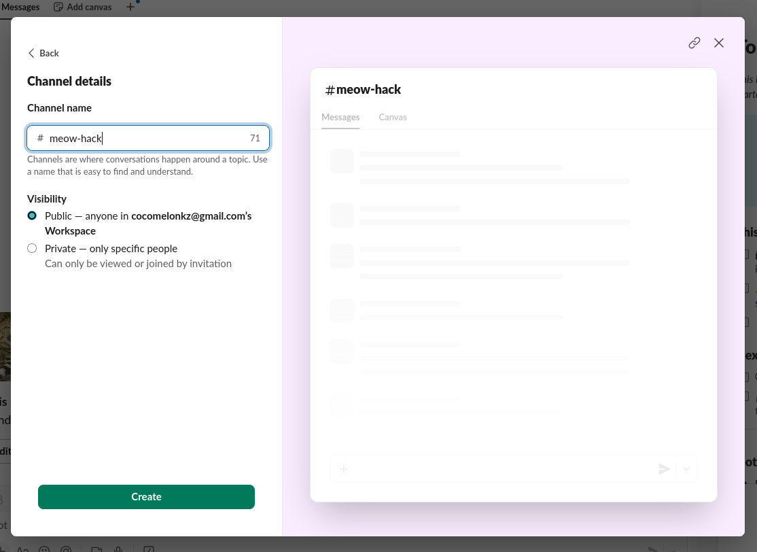This screenshot has height=552, width=757.
Task: Open the Messages tab behind the dialog
Action: (x=20, y=7)
